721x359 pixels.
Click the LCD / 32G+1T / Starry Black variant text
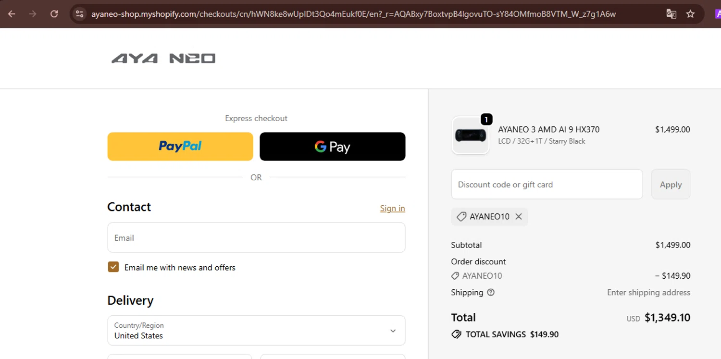[542, 141]
